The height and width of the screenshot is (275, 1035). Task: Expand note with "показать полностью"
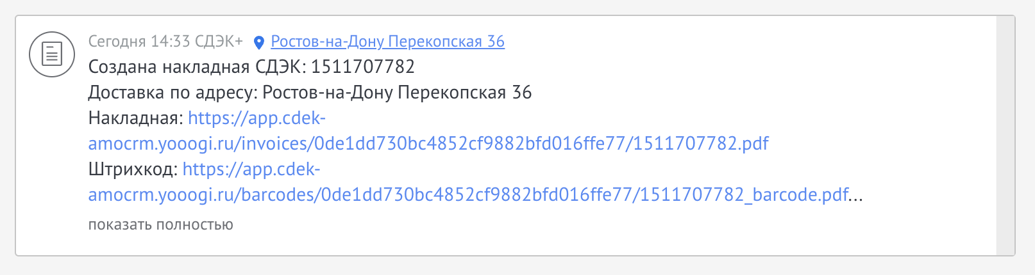tap(160, 225)
